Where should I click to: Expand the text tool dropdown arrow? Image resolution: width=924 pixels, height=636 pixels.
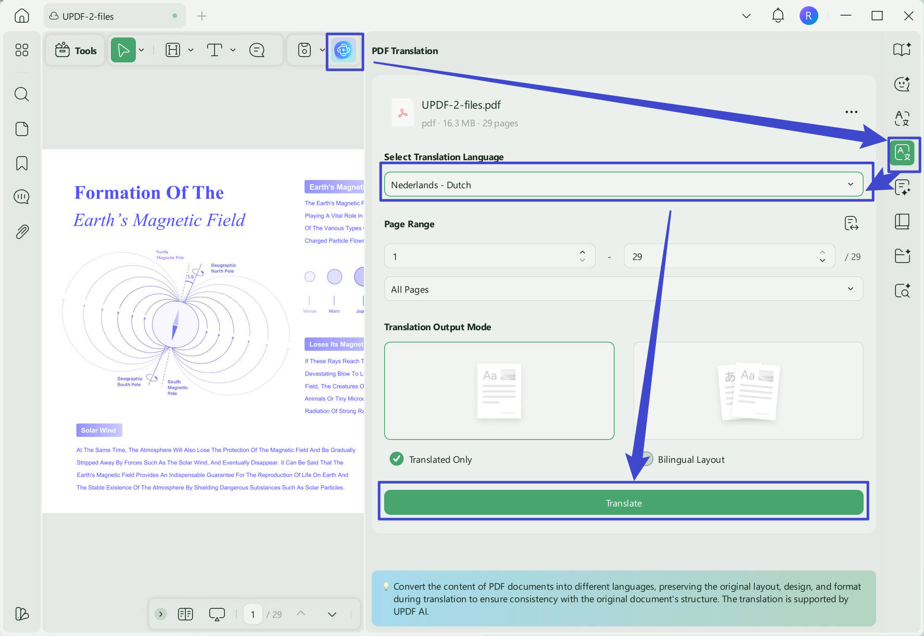(233, 50)
